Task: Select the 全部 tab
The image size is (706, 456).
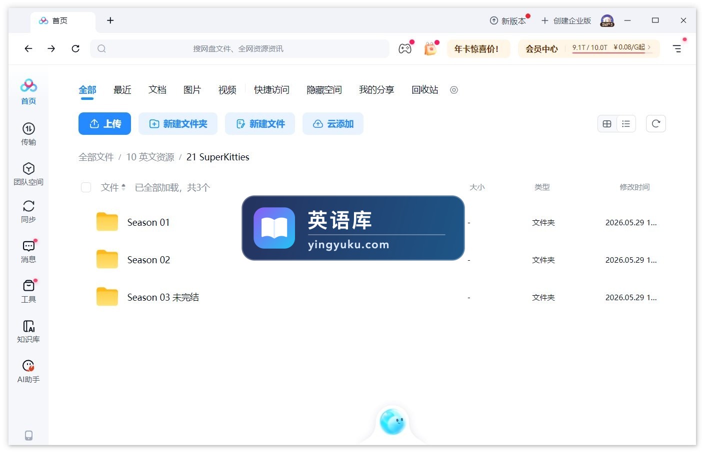Action: point(87,90)
